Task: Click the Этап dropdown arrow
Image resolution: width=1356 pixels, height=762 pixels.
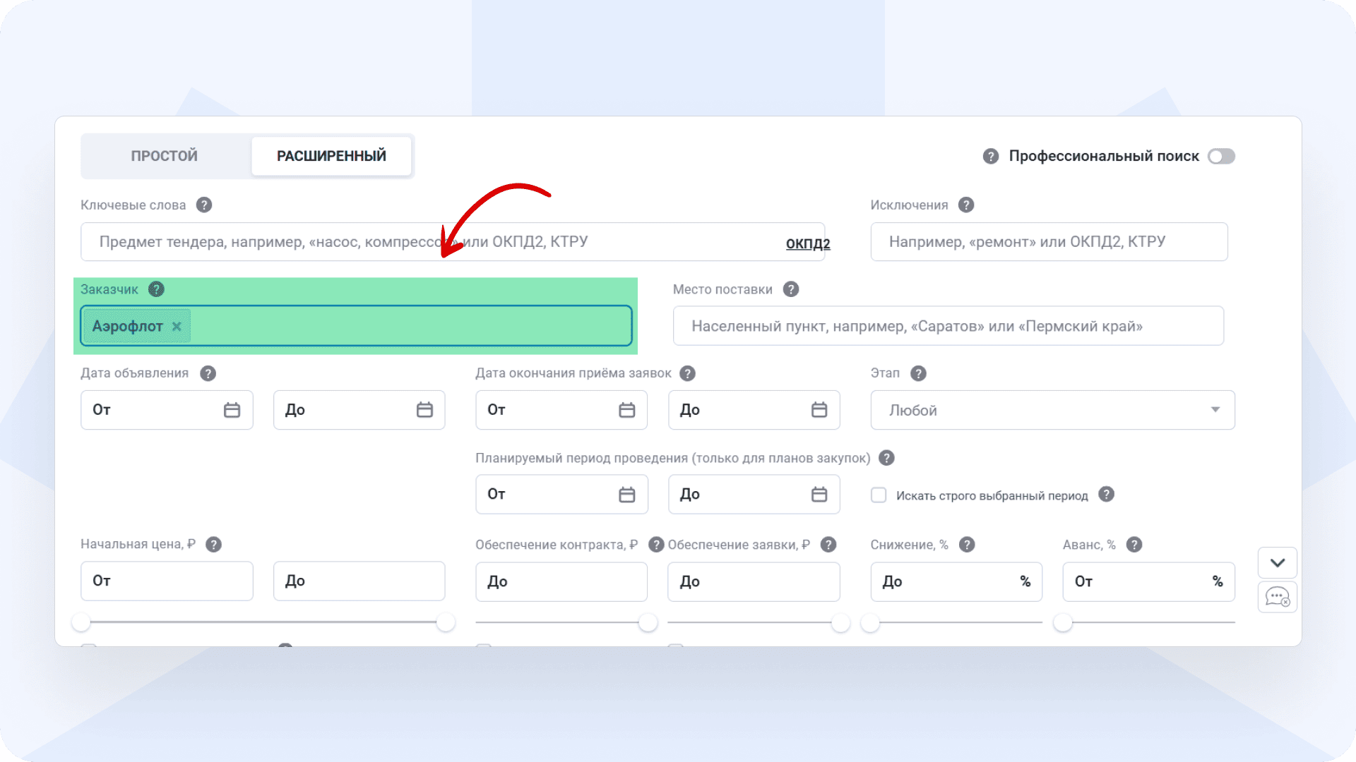Action: pyautogui.click(x=1215, y=410)
